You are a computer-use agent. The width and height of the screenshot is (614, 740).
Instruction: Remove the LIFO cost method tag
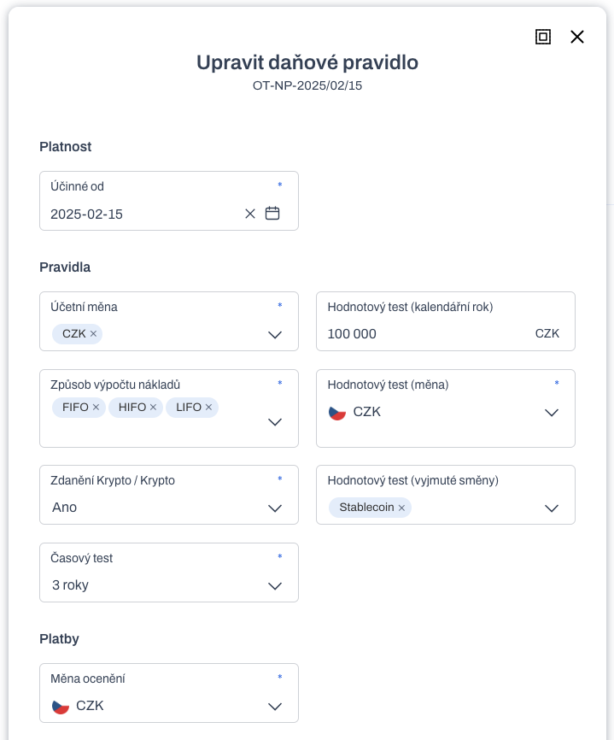pos(208,408)
